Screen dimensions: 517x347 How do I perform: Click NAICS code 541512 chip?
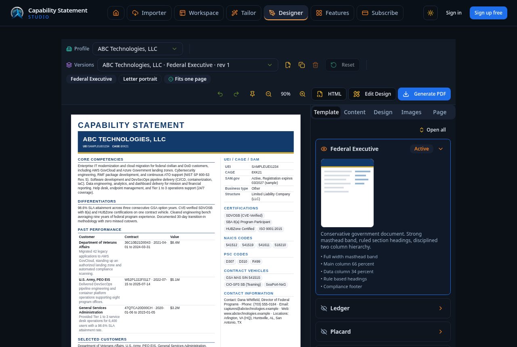pyautogui.click(x=231, y=245)
